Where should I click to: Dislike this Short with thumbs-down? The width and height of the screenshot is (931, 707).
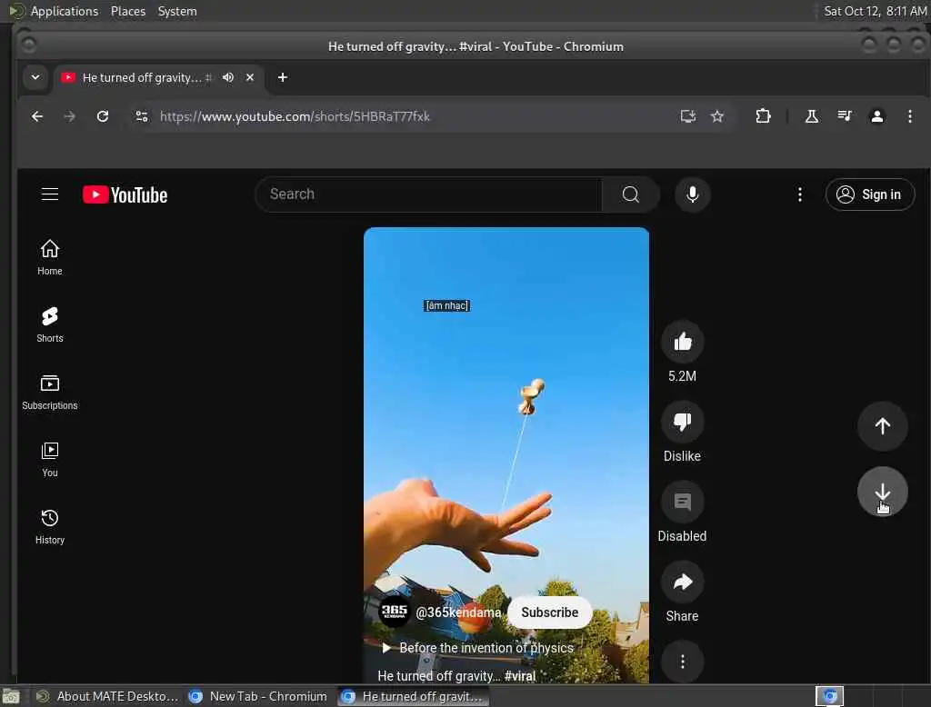pos(683,422)
